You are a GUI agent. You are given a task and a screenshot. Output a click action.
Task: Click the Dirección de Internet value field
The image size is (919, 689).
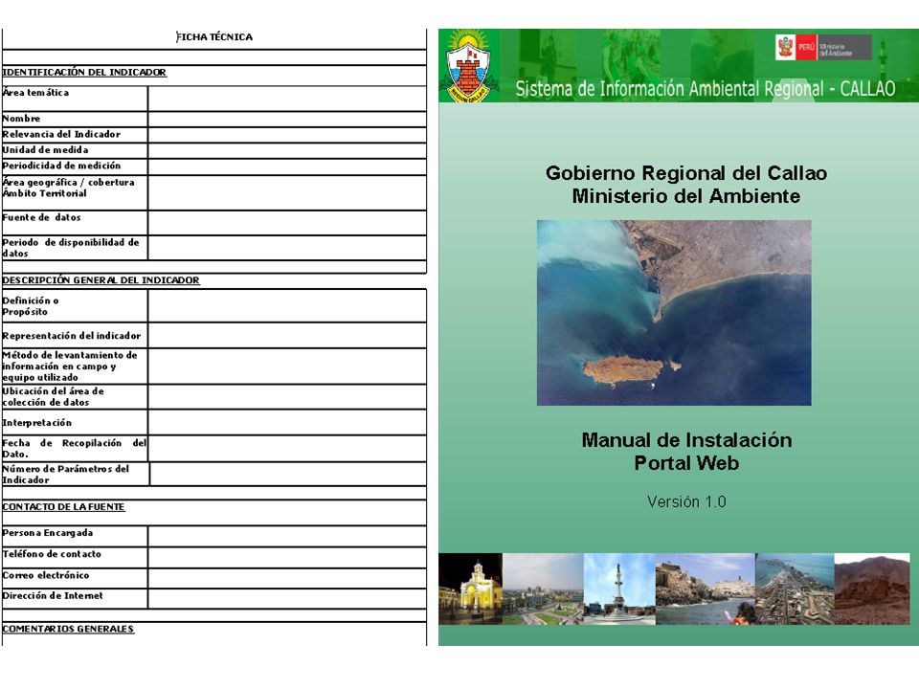(x=287, y=598)
